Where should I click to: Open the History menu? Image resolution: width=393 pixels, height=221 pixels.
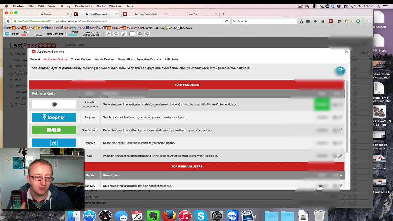click(65, 6)
